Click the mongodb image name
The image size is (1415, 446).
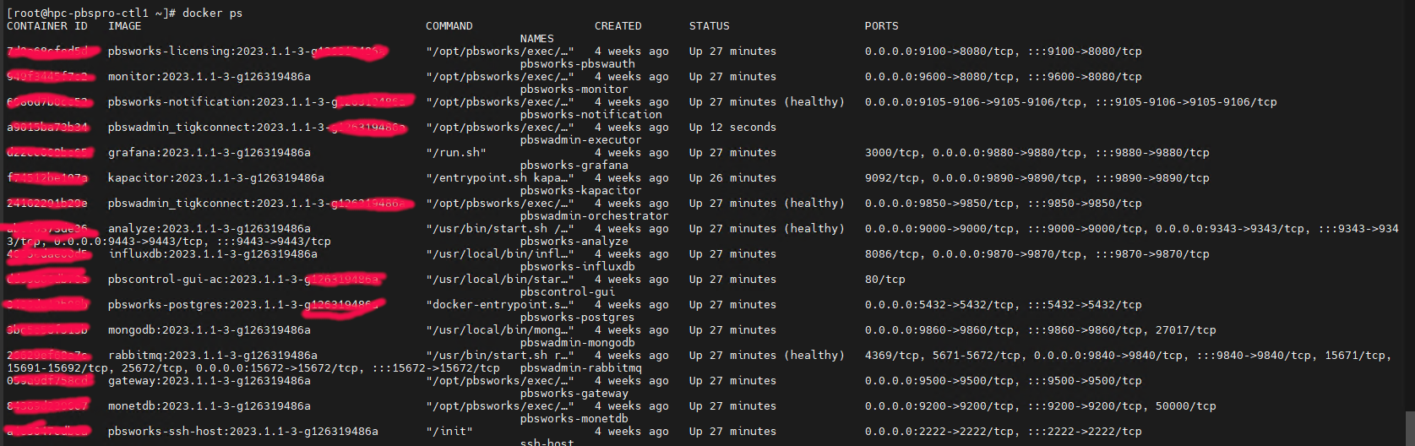point(209,330)
